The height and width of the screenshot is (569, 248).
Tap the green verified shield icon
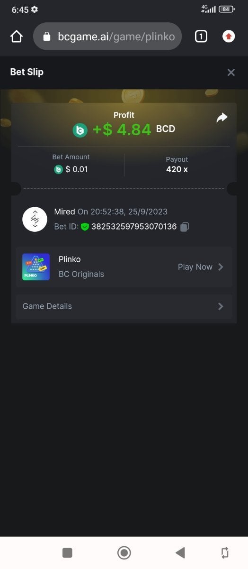tap(85, 227)
